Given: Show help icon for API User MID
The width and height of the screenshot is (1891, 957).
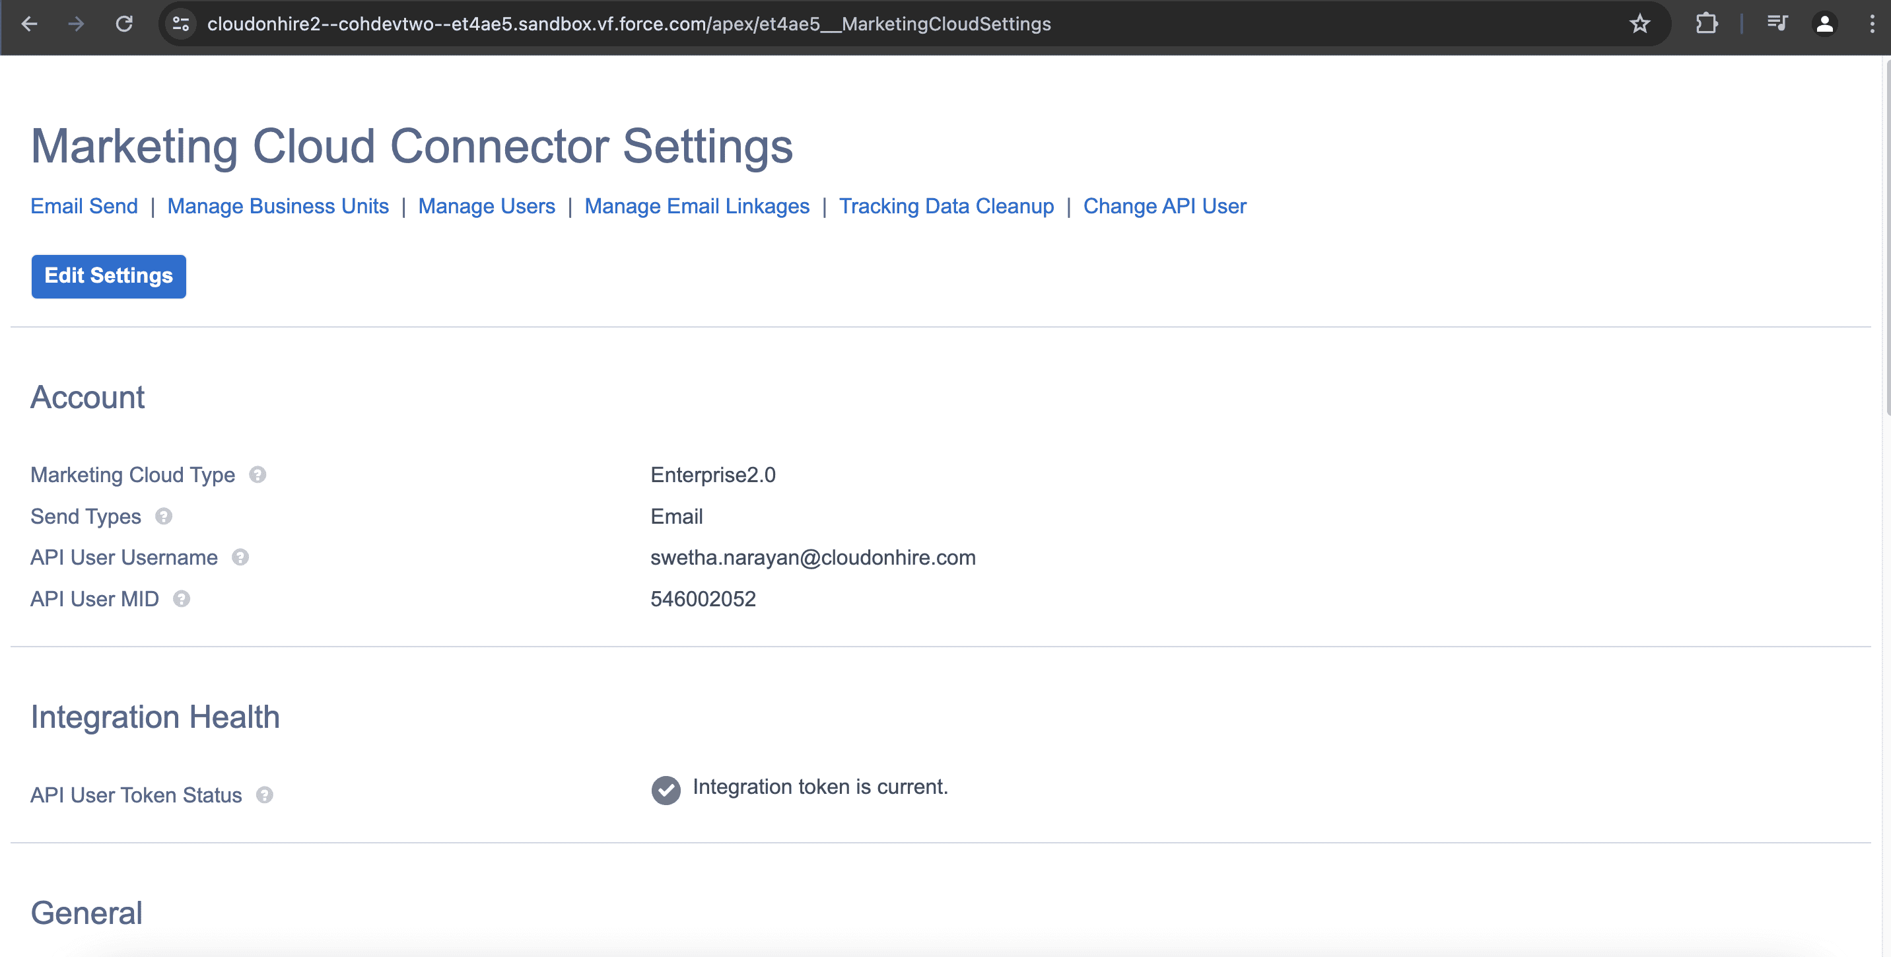Looking at the screenshot, I should point(182,599).
